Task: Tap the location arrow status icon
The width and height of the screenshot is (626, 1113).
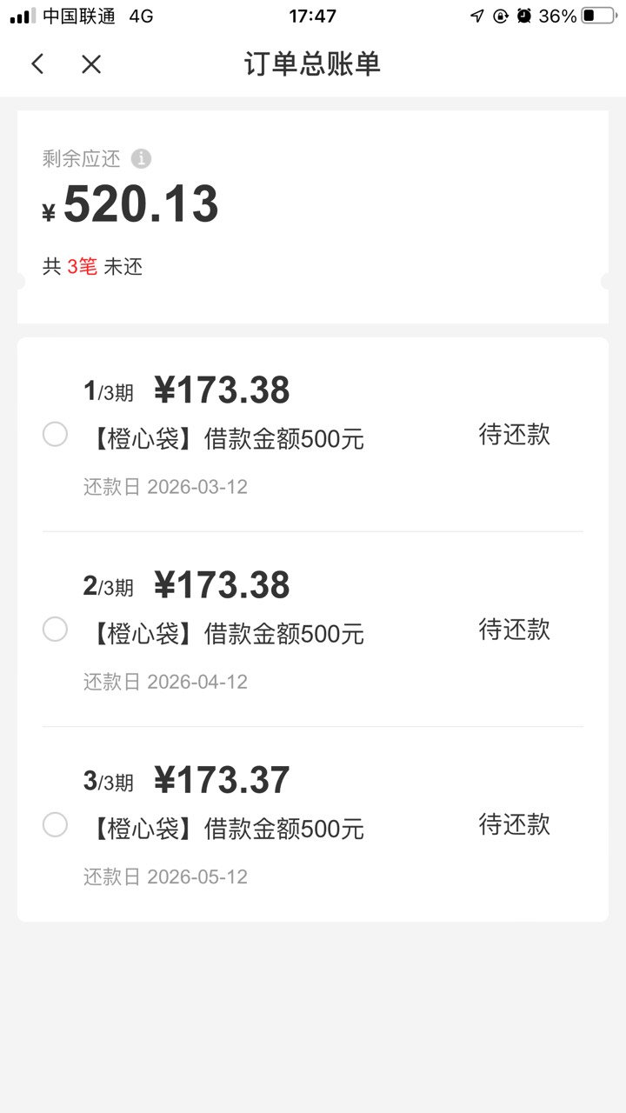Action: tap(476, 16)
